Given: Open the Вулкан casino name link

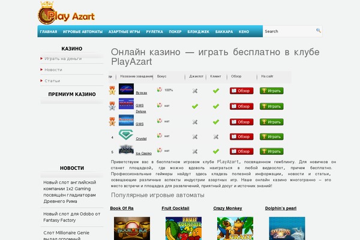Looking at the screenshot, I should click(142, 93).
